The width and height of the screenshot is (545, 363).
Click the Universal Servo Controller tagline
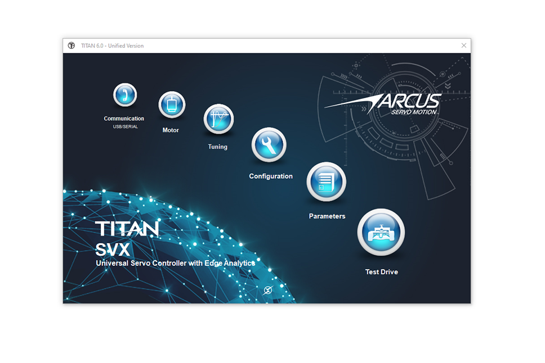point(175,263)
